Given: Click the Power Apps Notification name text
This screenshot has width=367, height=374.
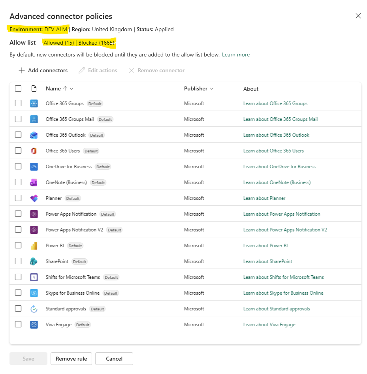Looking at the screenshot, I should (71, 214).
